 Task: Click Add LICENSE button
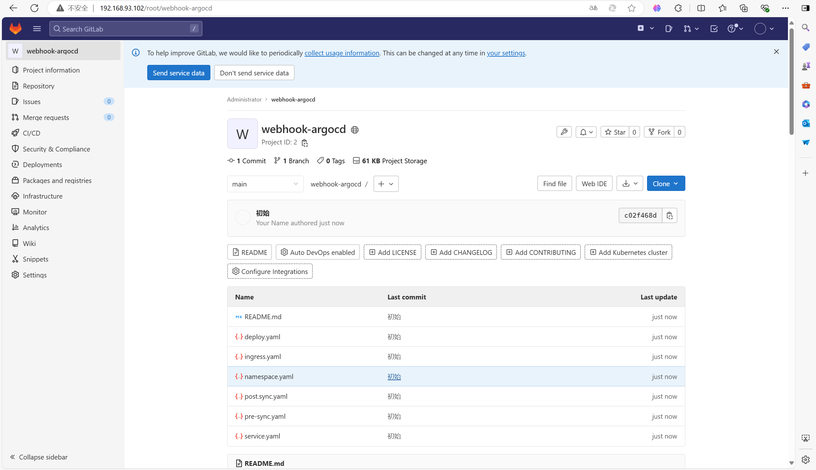(392, 252)
